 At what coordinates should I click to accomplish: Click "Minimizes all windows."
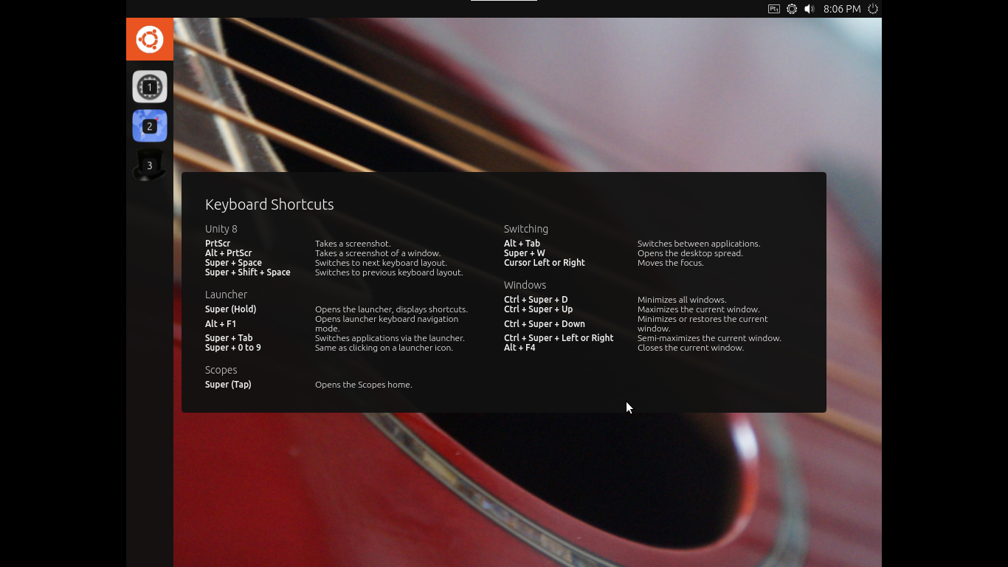(x=682, y=300)
